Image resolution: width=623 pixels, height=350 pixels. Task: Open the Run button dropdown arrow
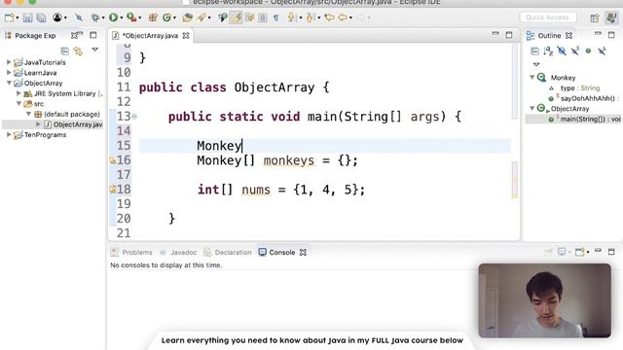coord(121,17)
